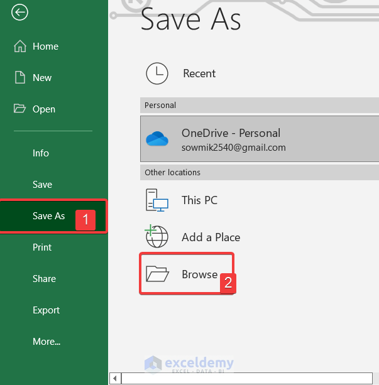
Task: Click the scrollbar left arrow
Action: tap(115, 378)
